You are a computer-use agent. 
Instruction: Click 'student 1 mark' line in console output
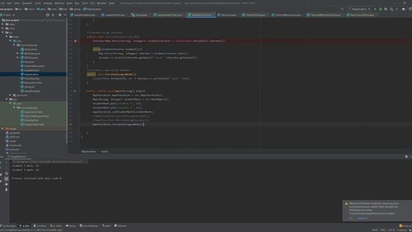(25, 166)
